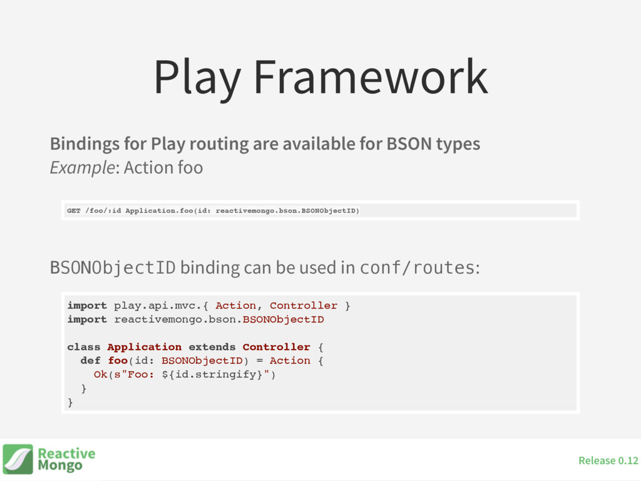Click the 'Bindings for Play routing' heading line
Viewport: 641px width, 481px height.
[265, 144]
